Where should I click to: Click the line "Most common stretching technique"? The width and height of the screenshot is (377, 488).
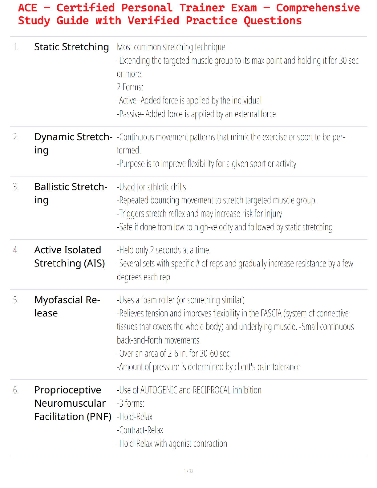[171, 47]
